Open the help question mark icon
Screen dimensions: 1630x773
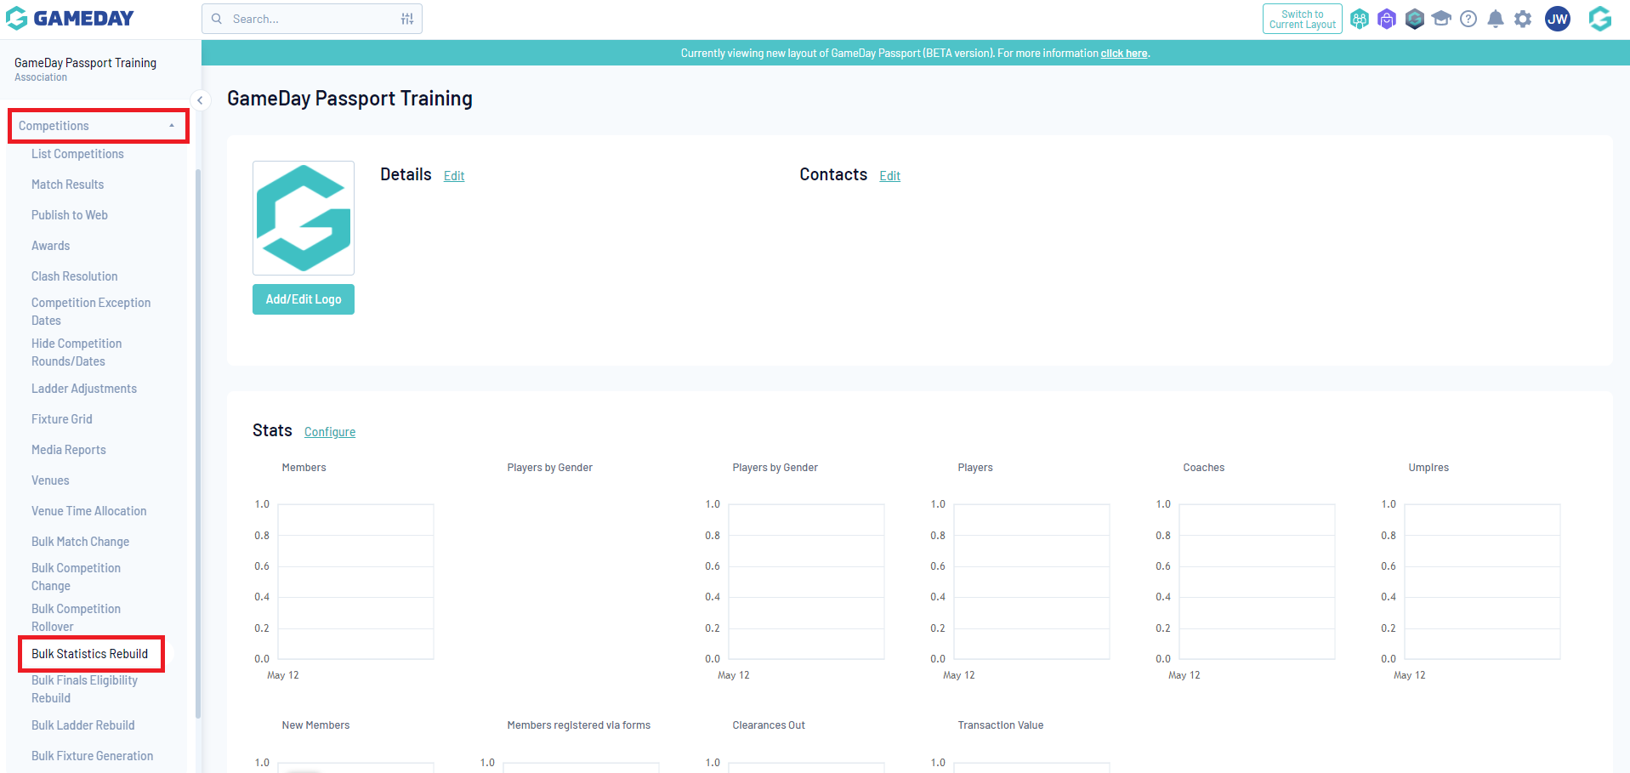tap(1468, 19)
